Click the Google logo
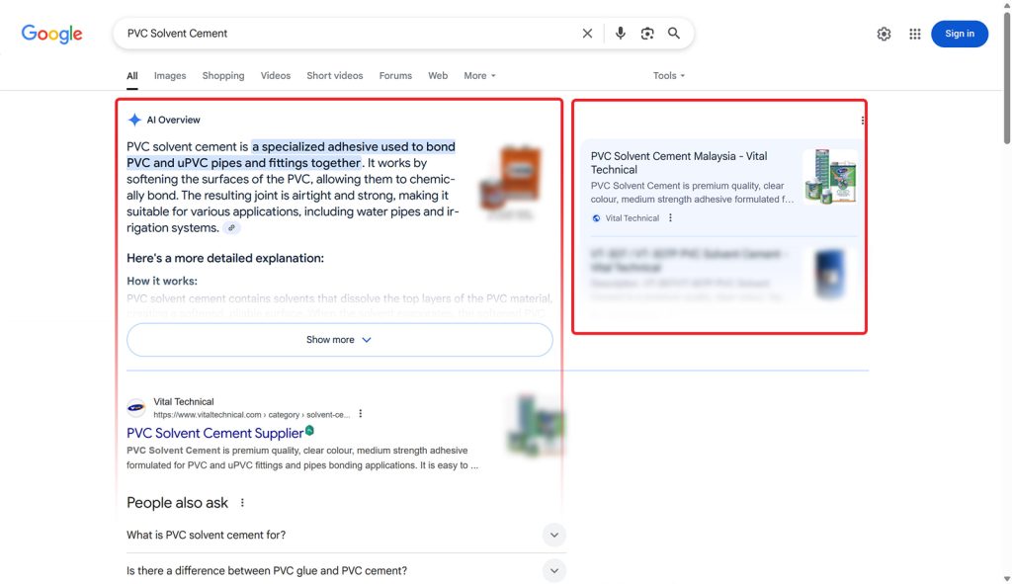Image resolution: width=1012 pixels, height=584 pixels. [x=51, y=34]
